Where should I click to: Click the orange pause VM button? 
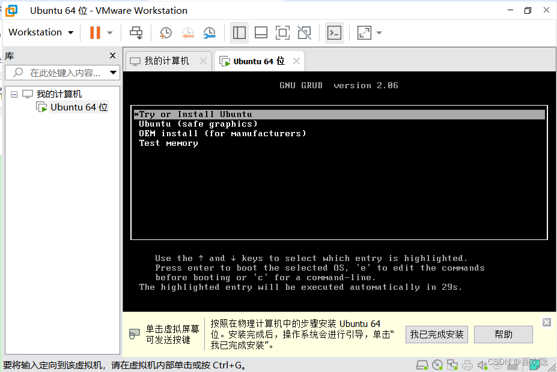(x=95, y=32)
